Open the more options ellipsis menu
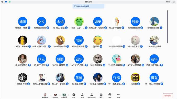Screen dimensions: 177x99 (119, 96)
